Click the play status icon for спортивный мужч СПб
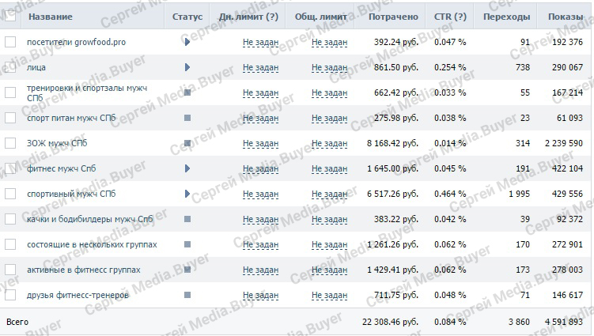This screenshot has width=594, height=336. click(187, 194)
